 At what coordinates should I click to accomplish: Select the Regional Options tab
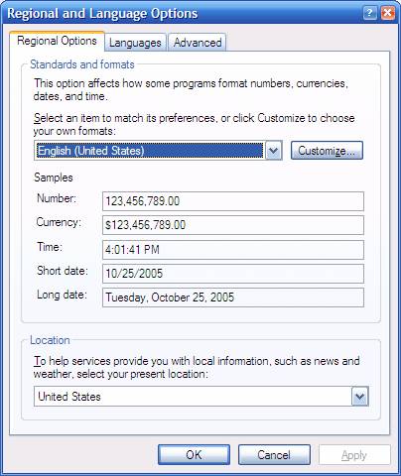coord(57,41)
